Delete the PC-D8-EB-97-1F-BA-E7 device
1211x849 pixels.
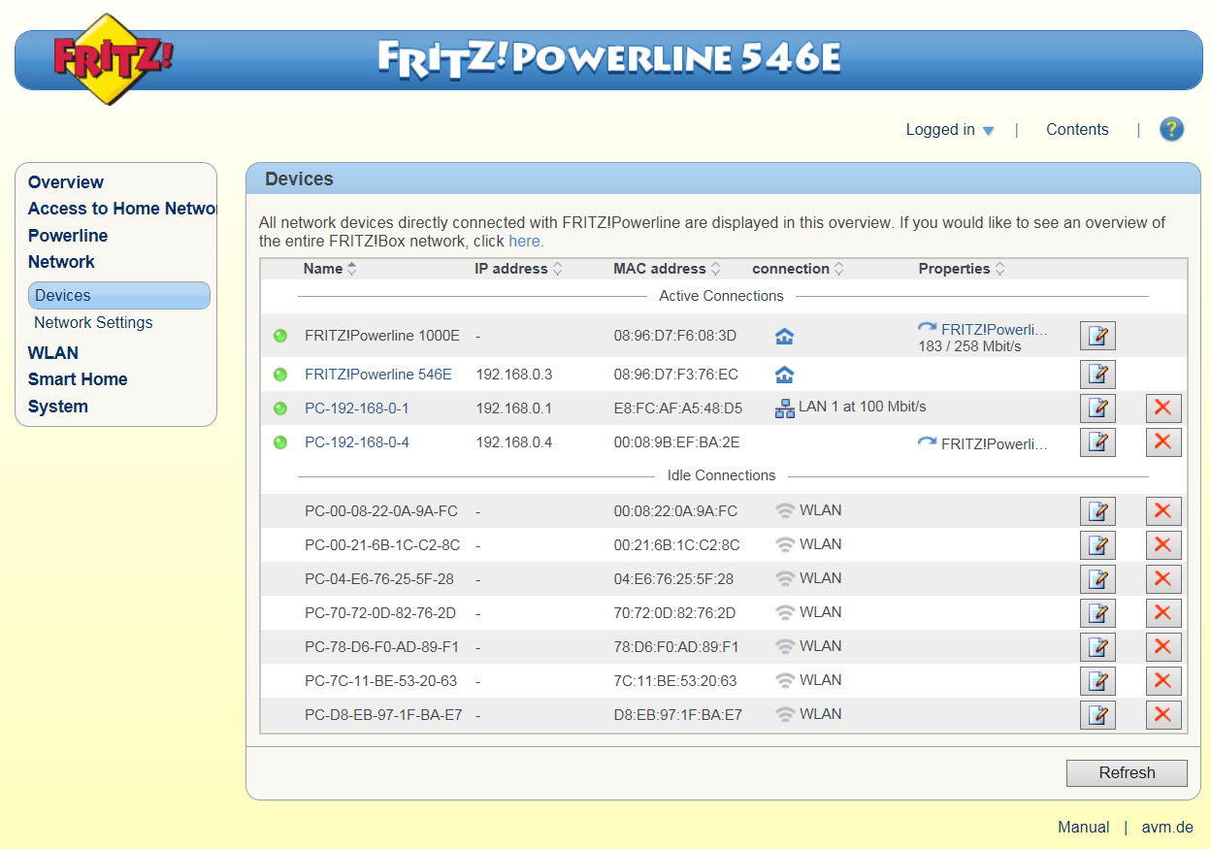pos(1163,715)
